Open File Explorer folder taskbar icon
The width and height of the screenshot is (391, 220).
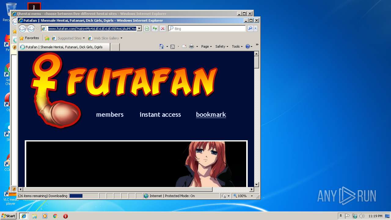[x=35, y=216]
